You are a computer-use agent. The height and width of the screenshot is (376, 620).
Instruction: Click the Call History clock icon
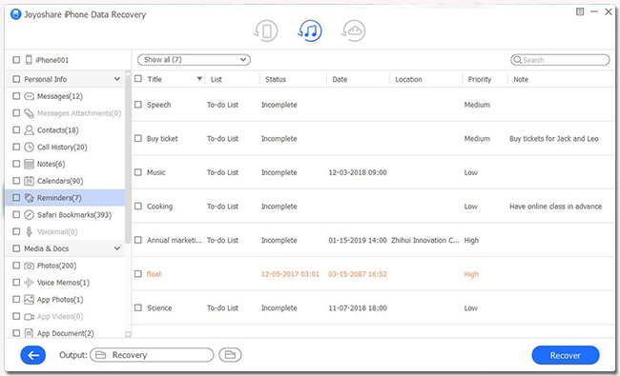tap(29, 148)
